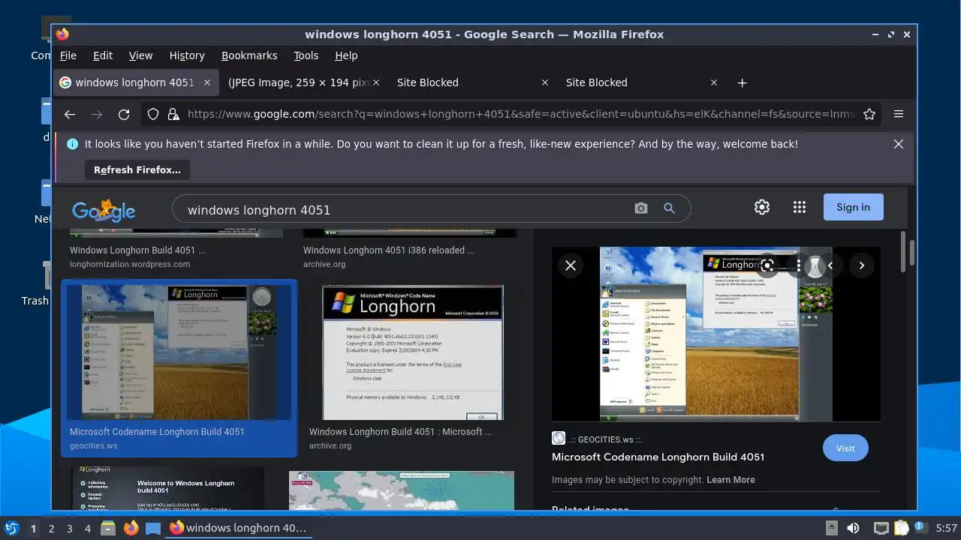Open the network icon in system tray
Image resolution: width=961 pixels, height=540 pixels.
(x=881, y=528)
